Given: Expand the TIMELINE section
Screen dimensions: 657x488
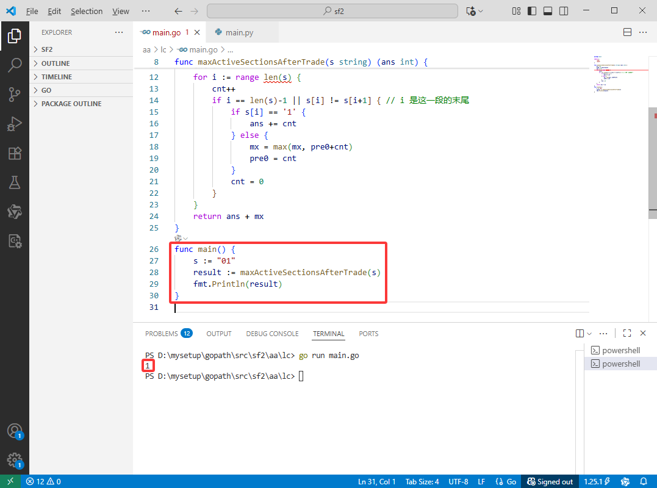Looking at the screenshot, I should pyautogui.click(x=81, y=77).
